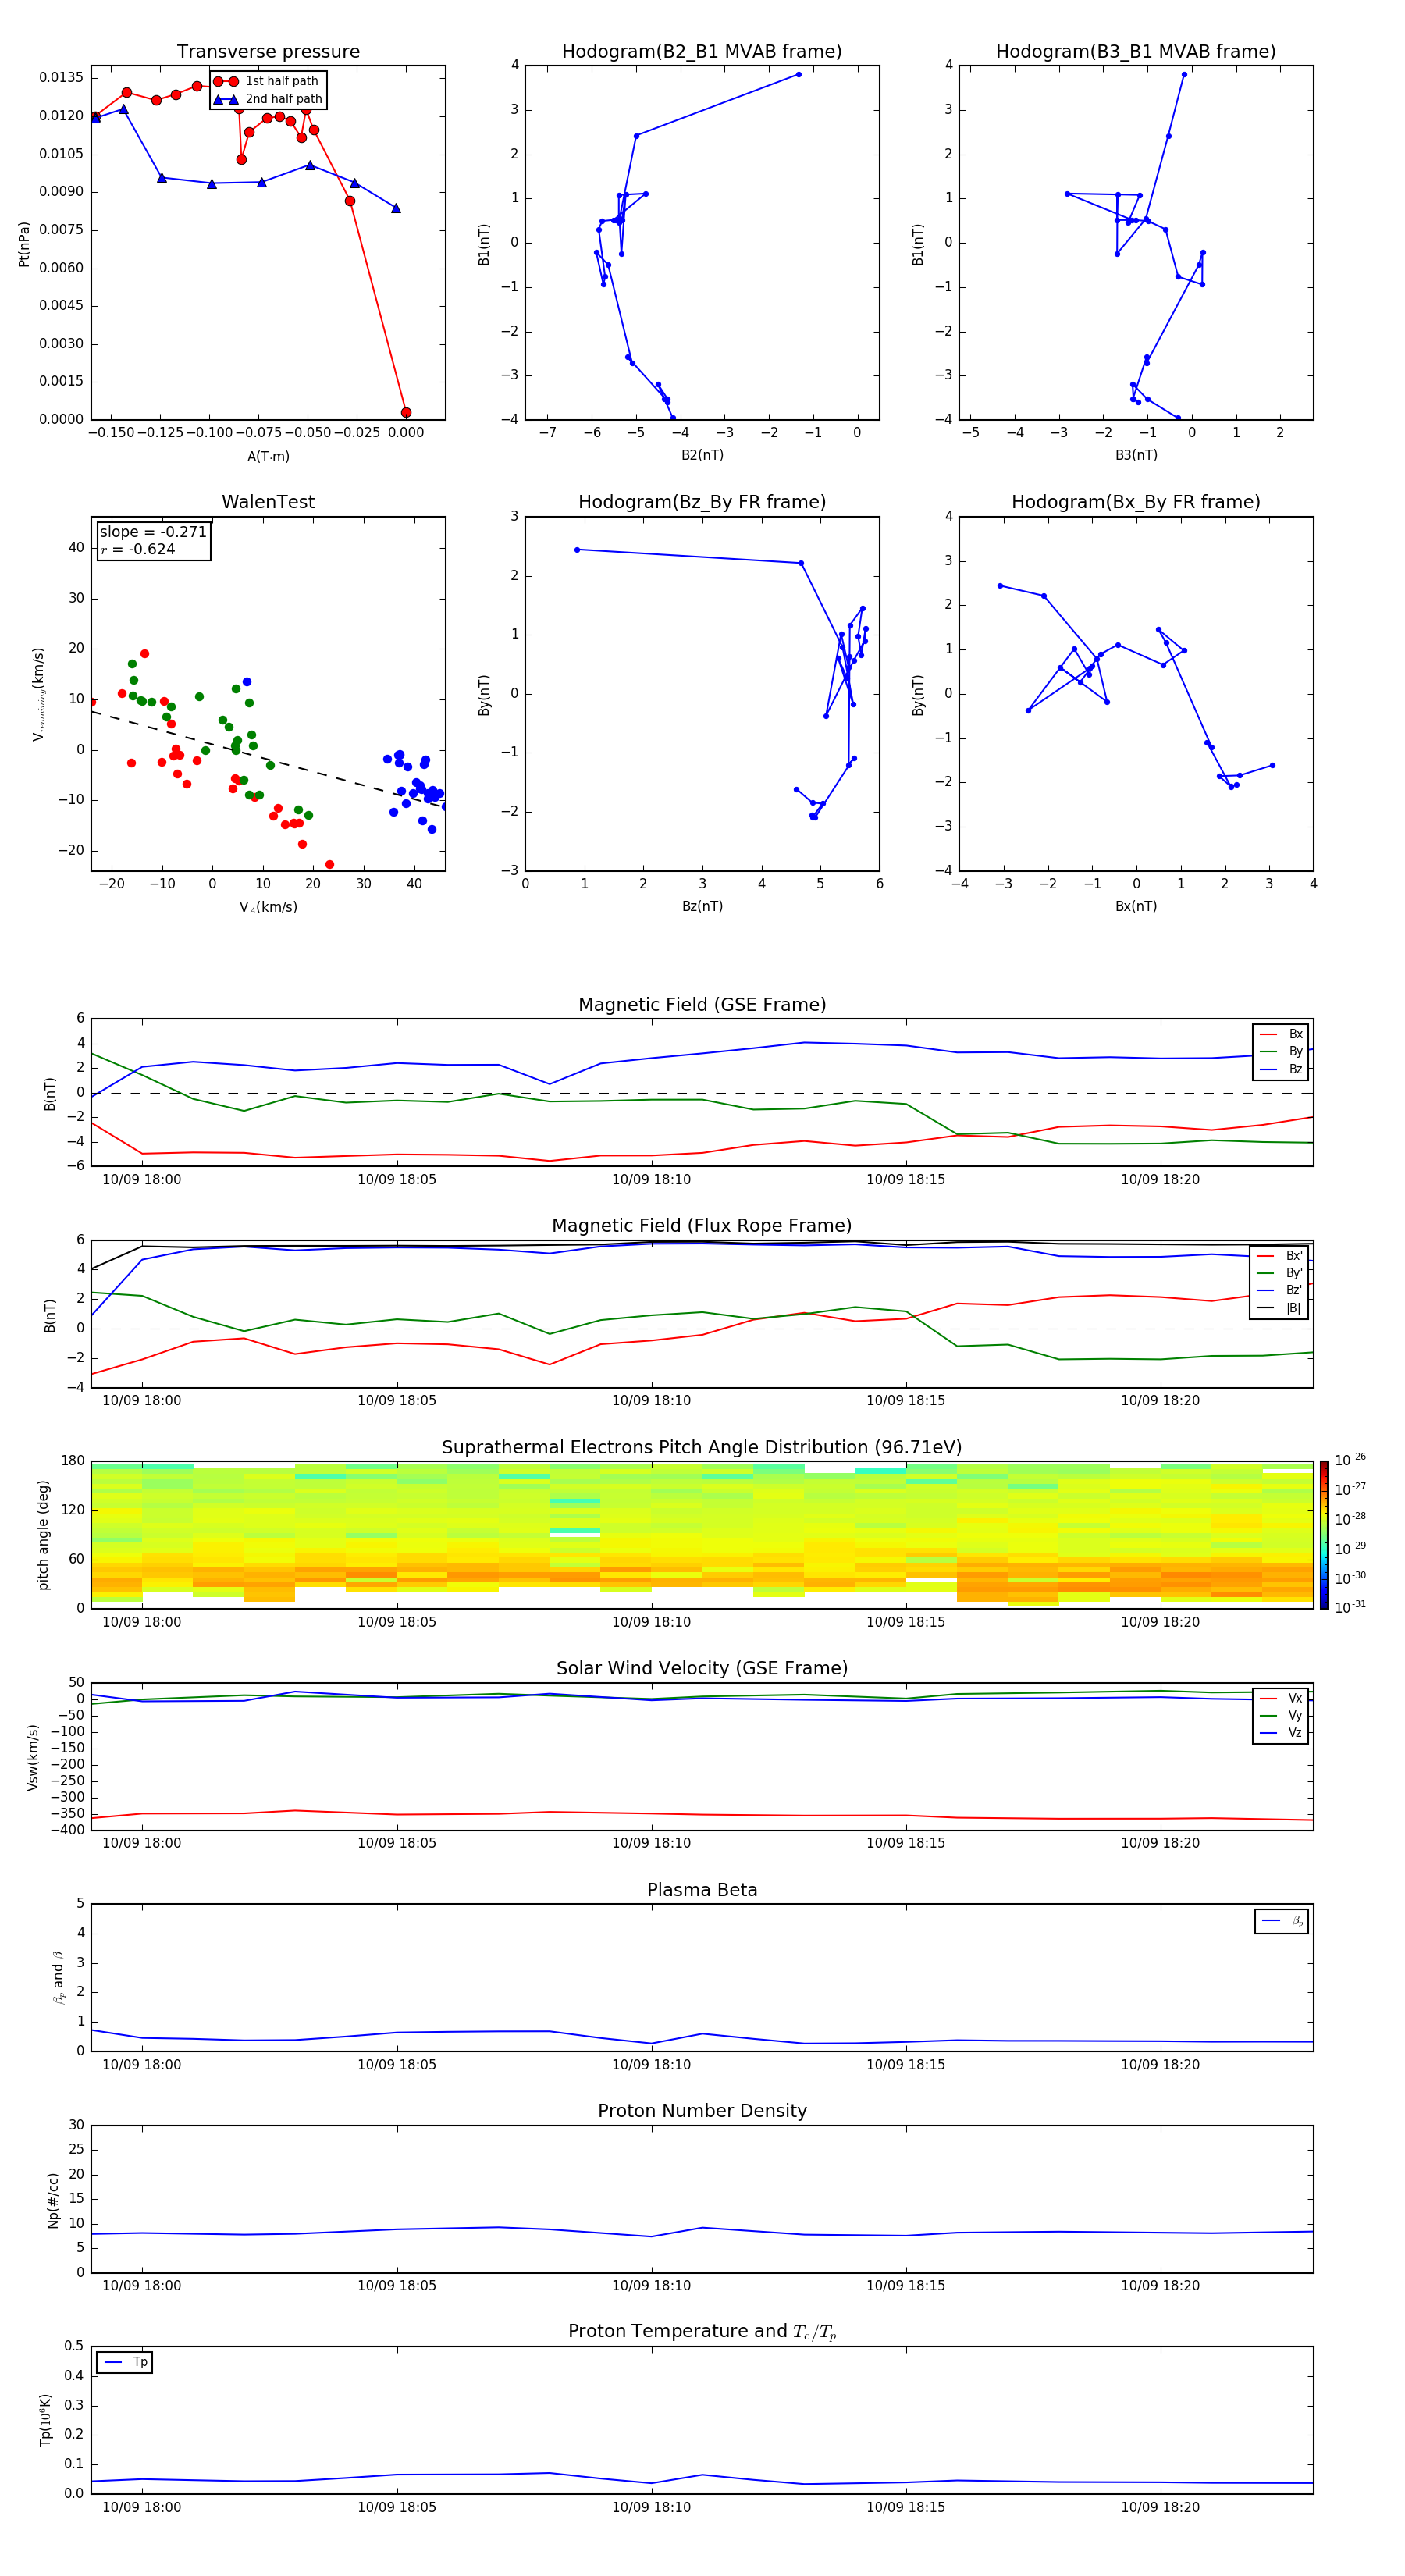Click the 'Bz(nT)' x-axis label
The image size is (1405, 2576).
702,906
